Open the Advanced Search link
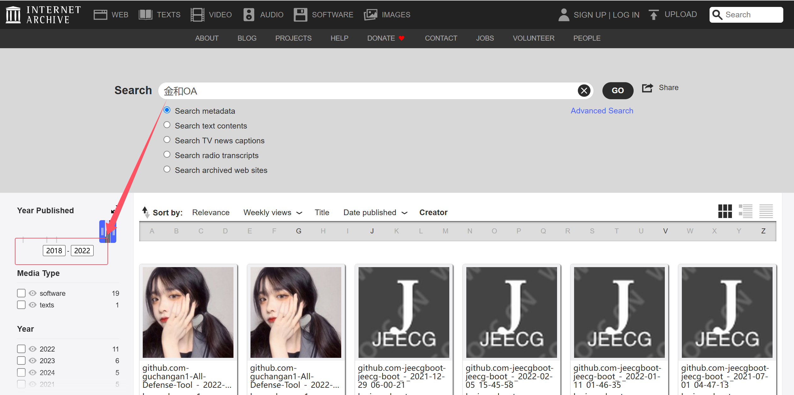Viewport: 794px width, 395px height. [602, 111]
